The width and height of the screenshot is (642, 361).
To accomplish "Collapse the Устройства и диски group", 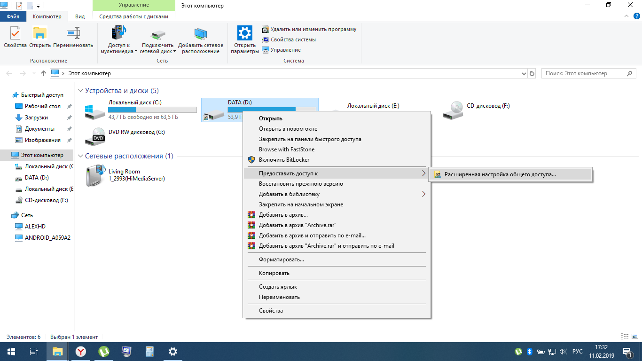I will coord(80,91).
